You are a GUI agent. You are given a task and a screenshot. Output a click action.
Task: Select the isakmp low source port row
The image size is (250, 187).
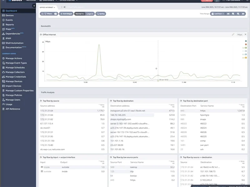click(x=142, y=167)
